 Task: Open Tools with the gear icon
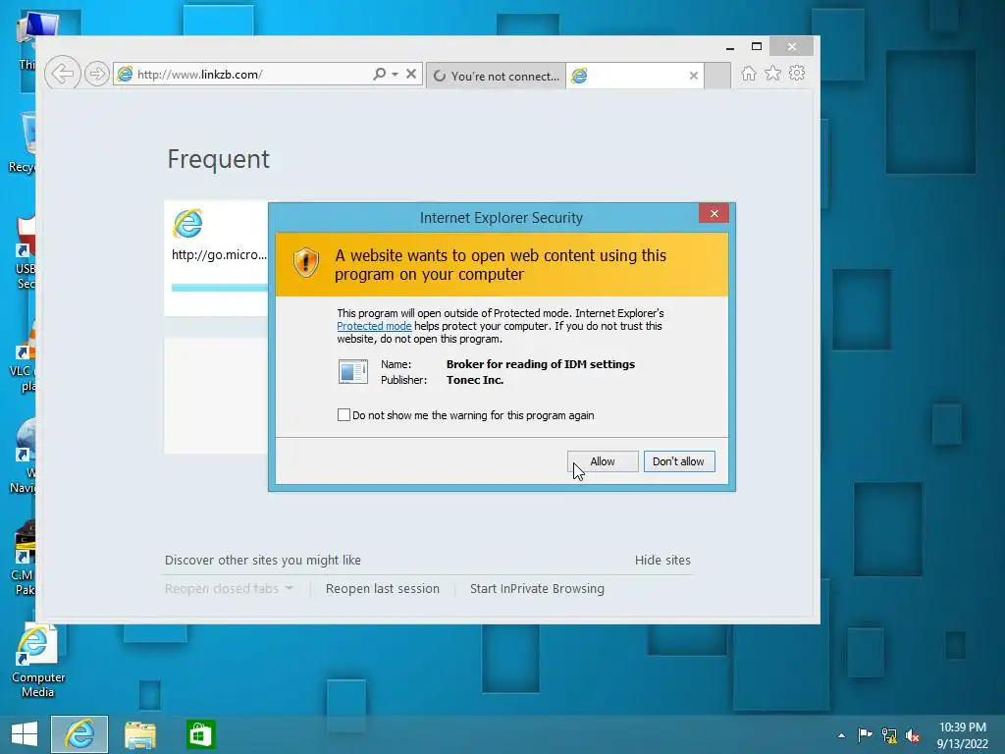(x=797, y=73)
